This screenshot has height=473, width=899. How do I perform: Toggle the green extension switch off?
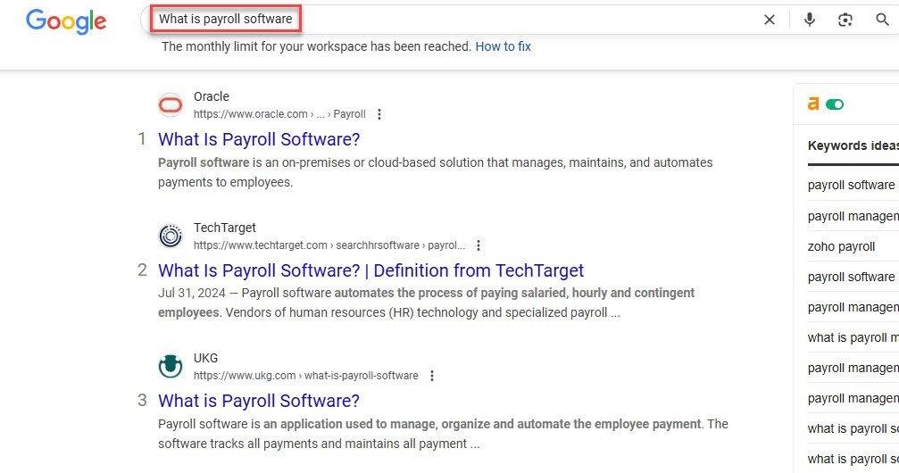click(835, 104)
